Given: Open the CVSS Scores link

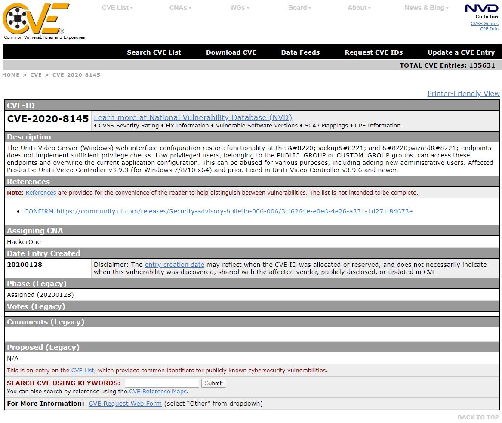Looking at the screenshot, I should 484,23.
